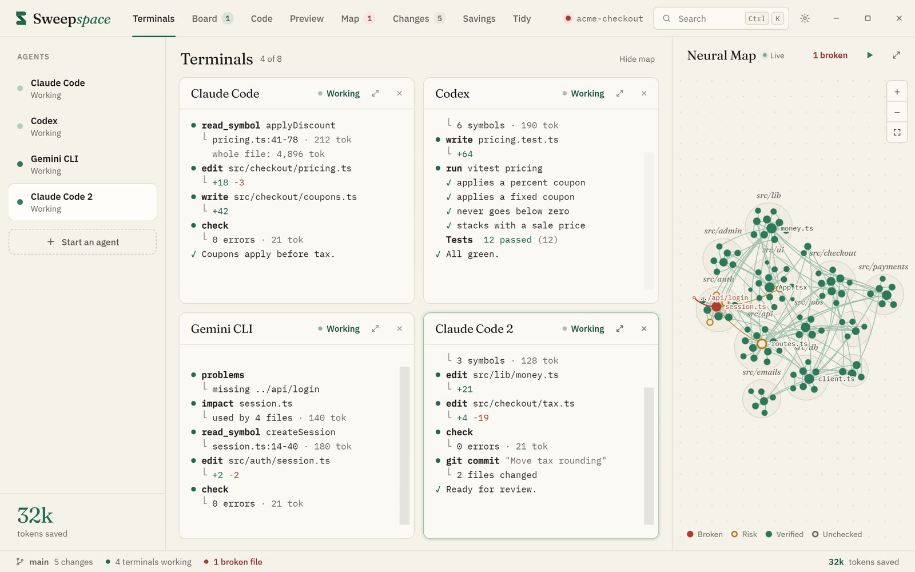
Task: Select the Gemini CLI agent in sidebar
Action: click(82, 164)
